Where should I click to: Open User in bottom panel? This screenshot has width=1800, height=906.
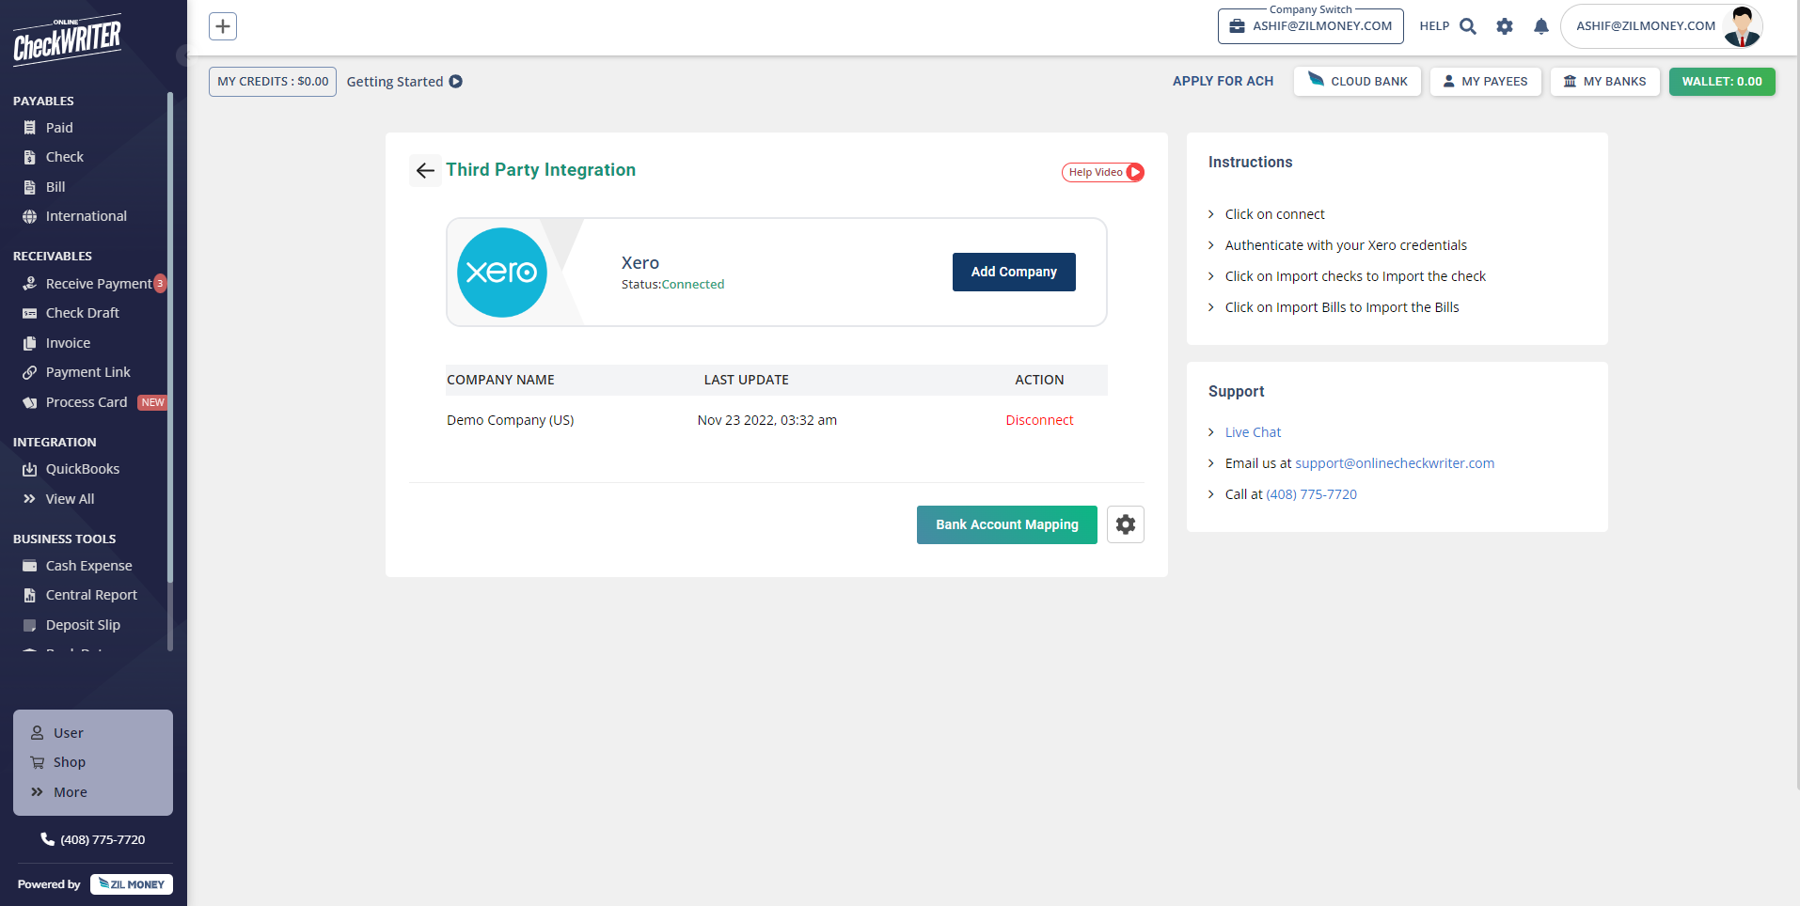pyautogui.click(x=68, y=733)
